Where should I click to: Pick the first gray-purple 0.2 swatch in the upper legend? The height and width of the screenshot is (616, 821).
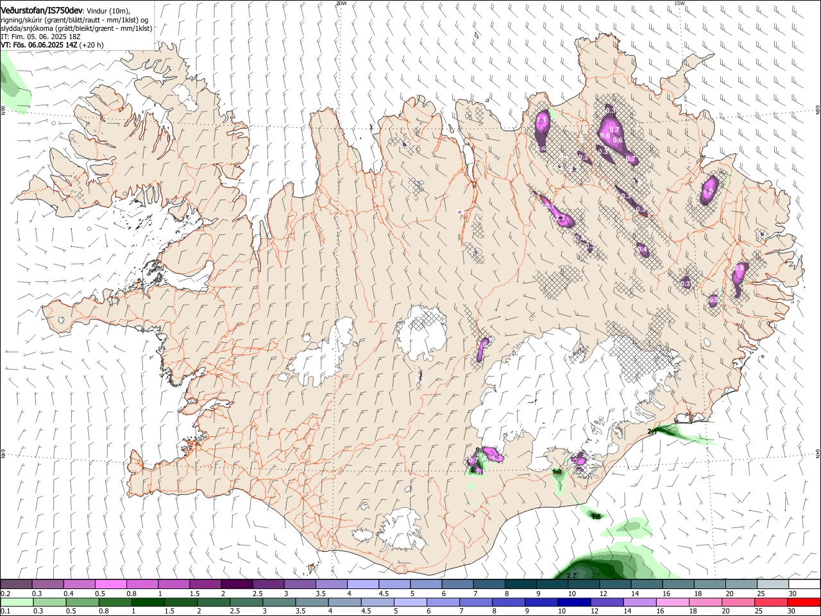tap(16, 585)
